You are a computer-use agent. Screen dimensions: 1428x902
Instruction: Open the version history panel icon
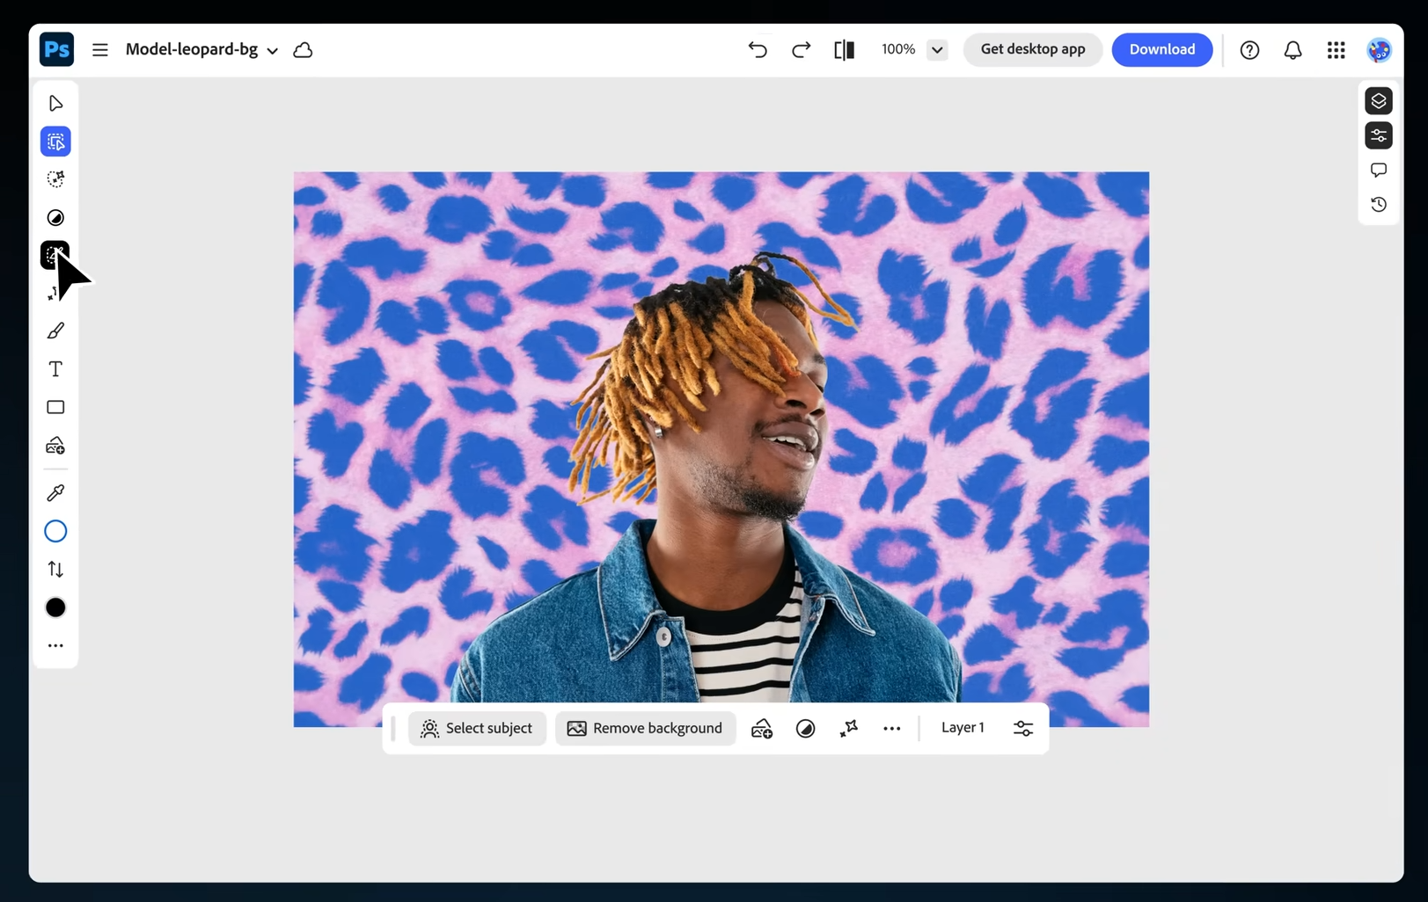[x=1378, y=205]
